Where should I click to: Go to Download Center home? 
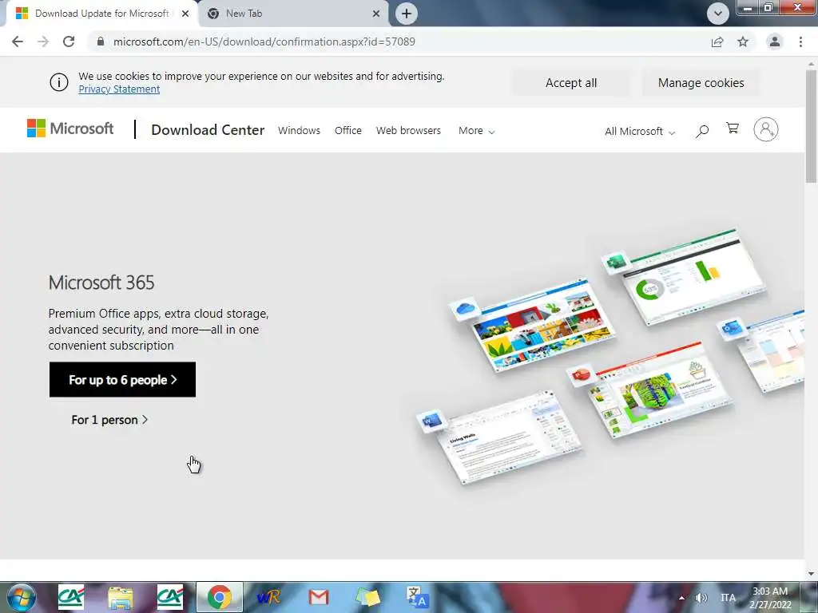tap(208, 130)
